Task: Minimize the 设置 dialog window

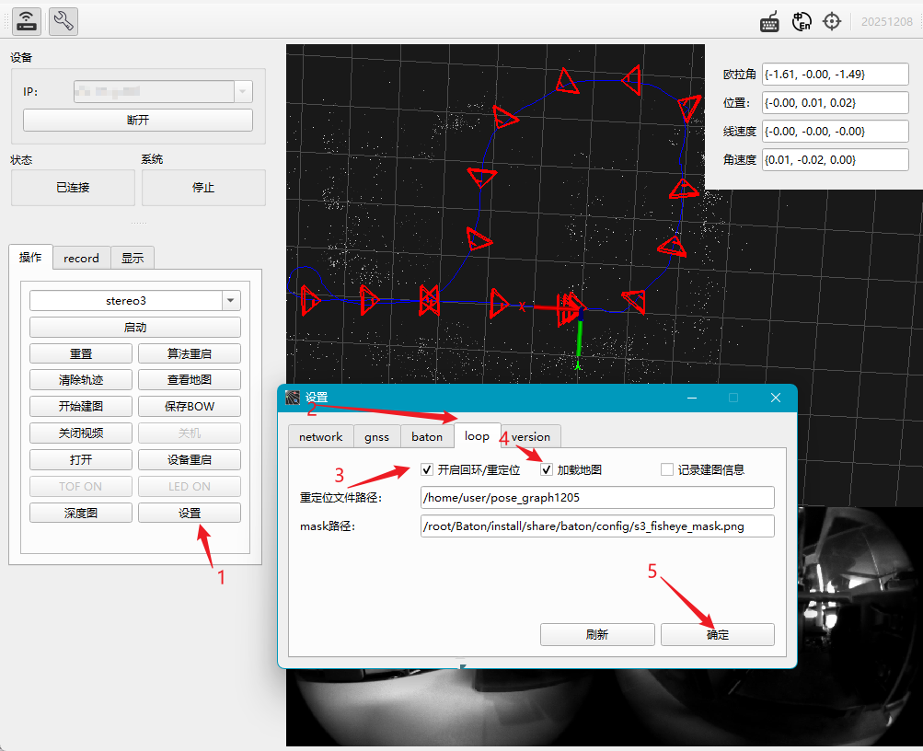Action: click(x=692, y=398)
